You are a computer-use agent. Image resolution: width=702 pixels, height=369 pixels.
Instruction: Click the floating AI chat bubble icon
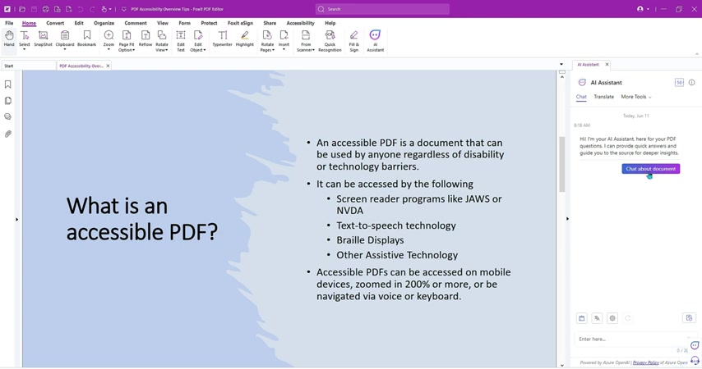coord(695,345)
